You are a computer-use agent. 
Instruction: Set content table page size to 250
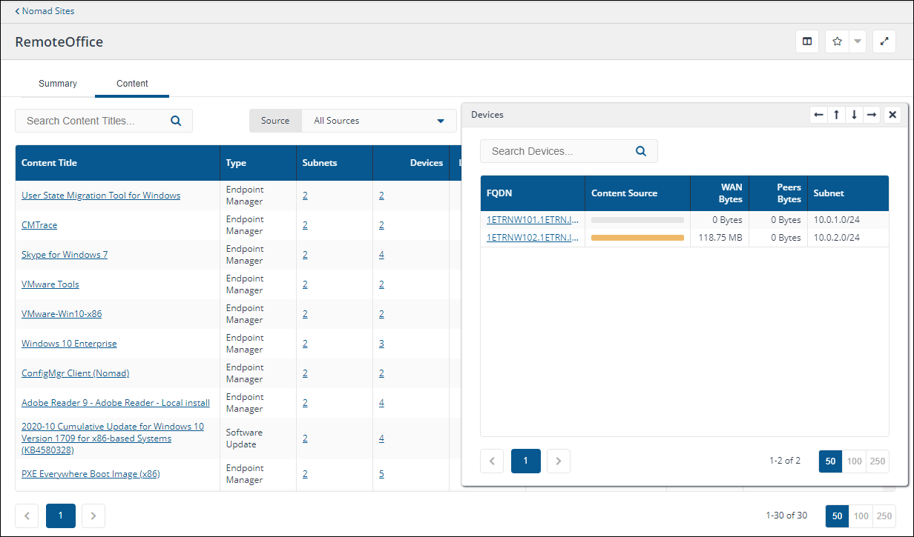tap(884, 516)
